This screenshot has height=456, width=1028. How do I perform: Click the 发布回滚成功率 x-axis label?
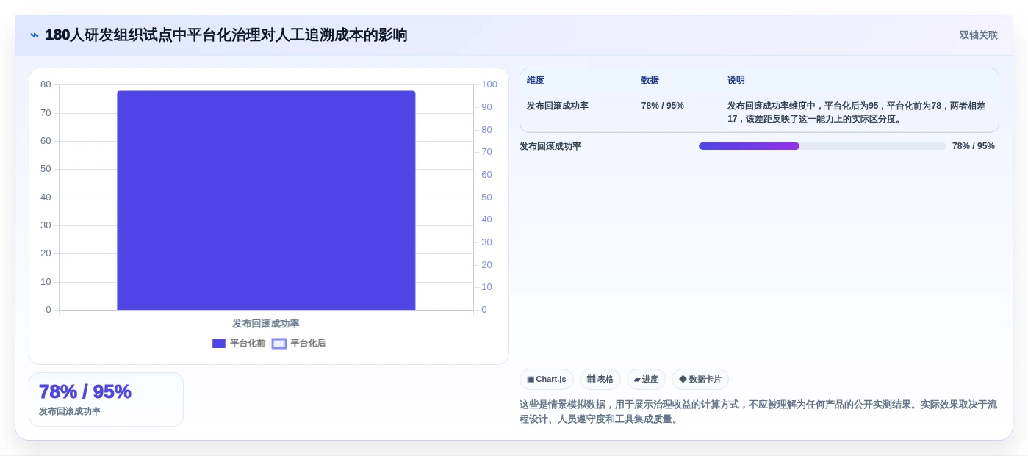click(x=266, y=323)
